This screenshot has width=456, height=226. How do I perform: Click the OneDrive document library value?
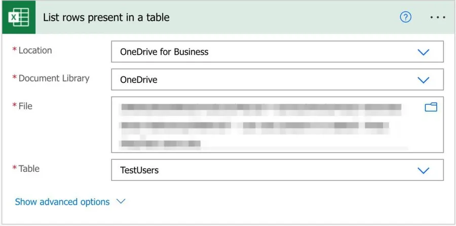[x=138, y=79]
